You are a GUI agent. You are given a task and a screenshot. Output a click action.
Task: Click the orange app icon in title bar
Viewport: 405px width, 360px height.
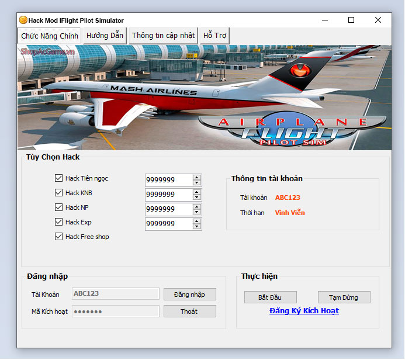(x=23, y=20)
